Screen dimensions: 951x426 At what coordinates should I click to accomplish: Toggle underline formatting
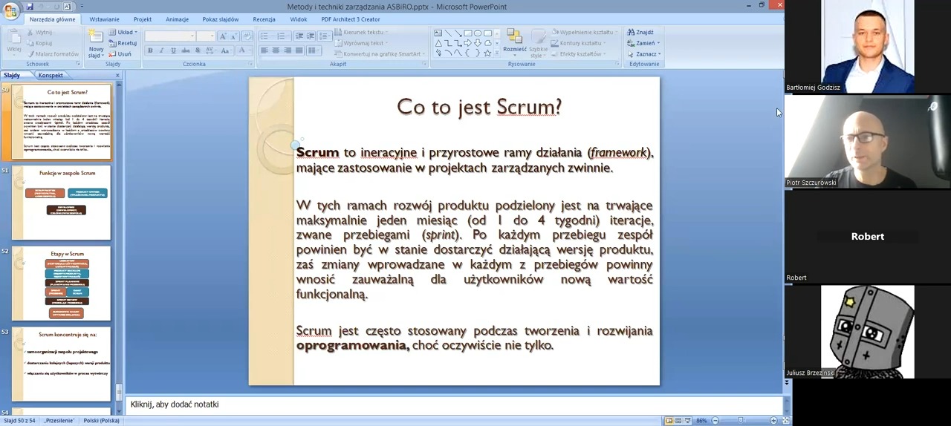[x=174, y=50]
